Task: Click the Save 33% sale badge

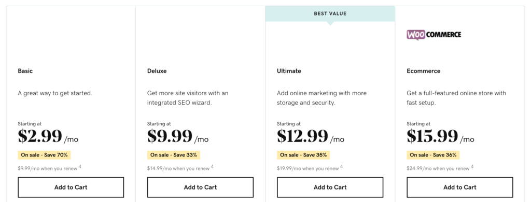Action: [x=174, y=155]
